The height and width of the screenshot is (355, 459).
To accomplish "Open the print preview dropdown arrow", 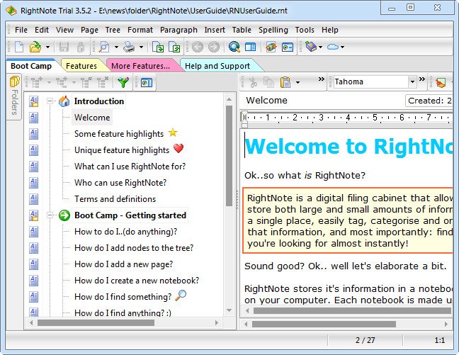I will (116, 47).
